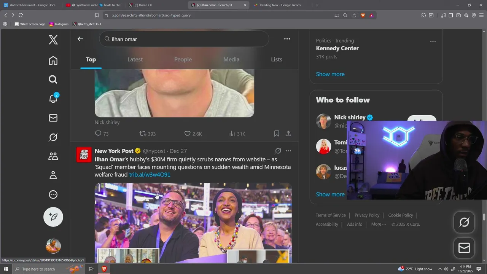This screenshot has width=487, height=274.
Task: Click the compose Post button
Action: pos(53,217)
